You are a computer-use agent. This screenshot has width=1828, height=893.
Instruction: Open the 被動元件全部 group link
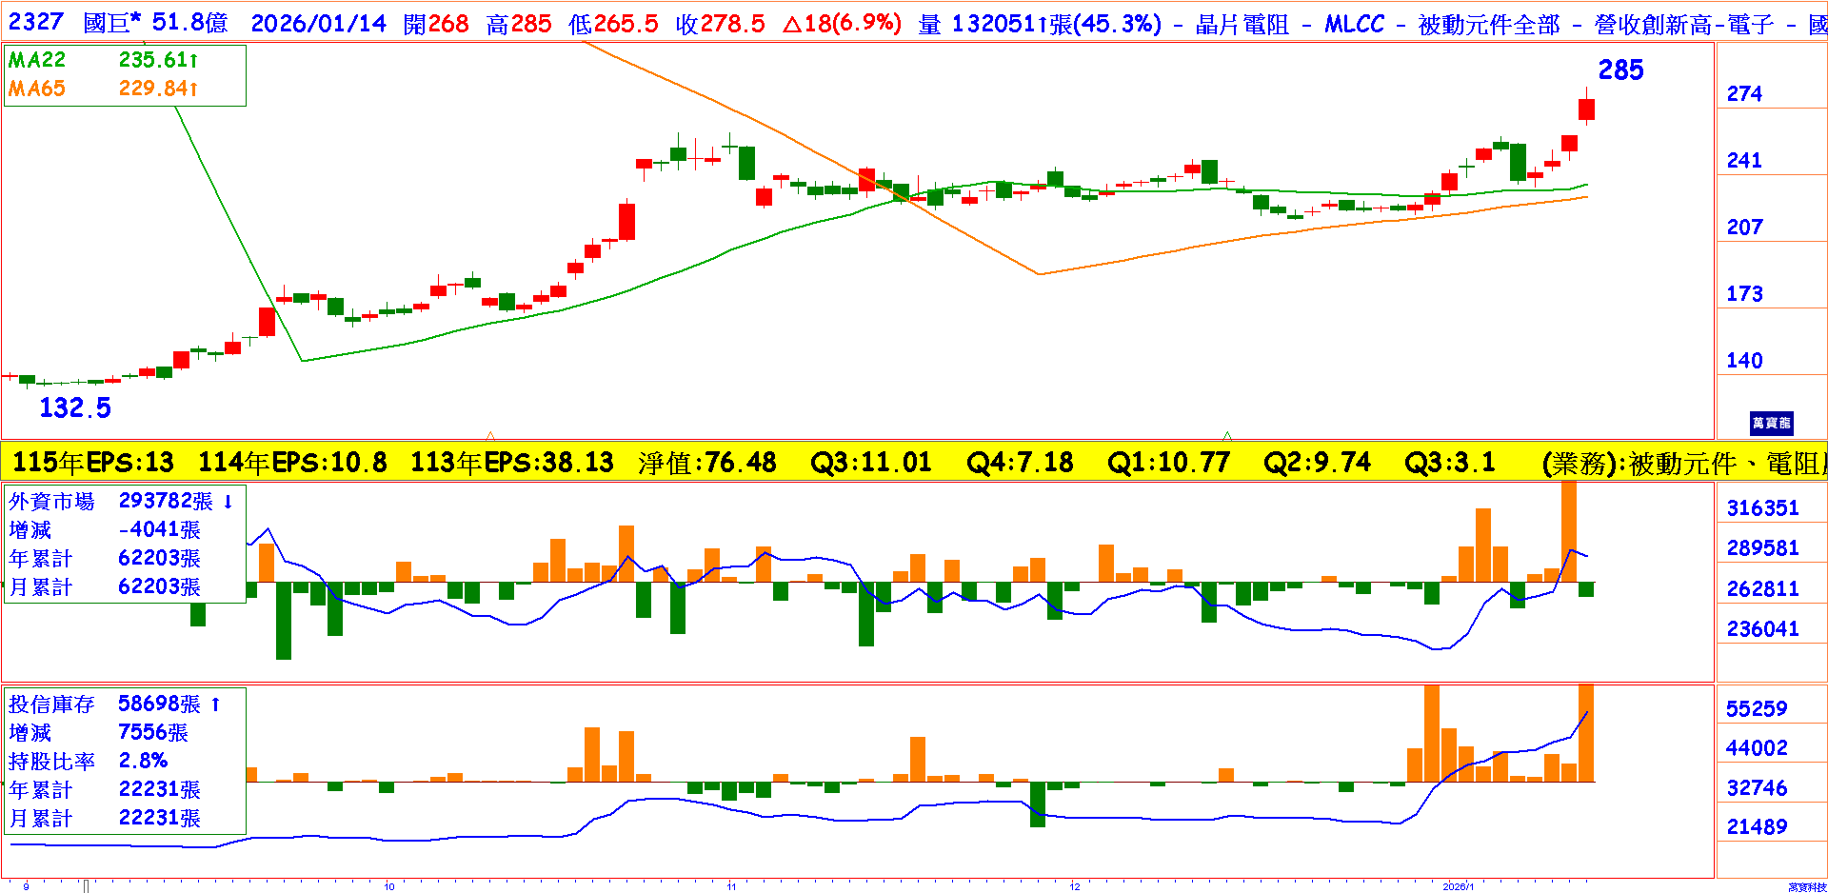[x=1488, y=25]
